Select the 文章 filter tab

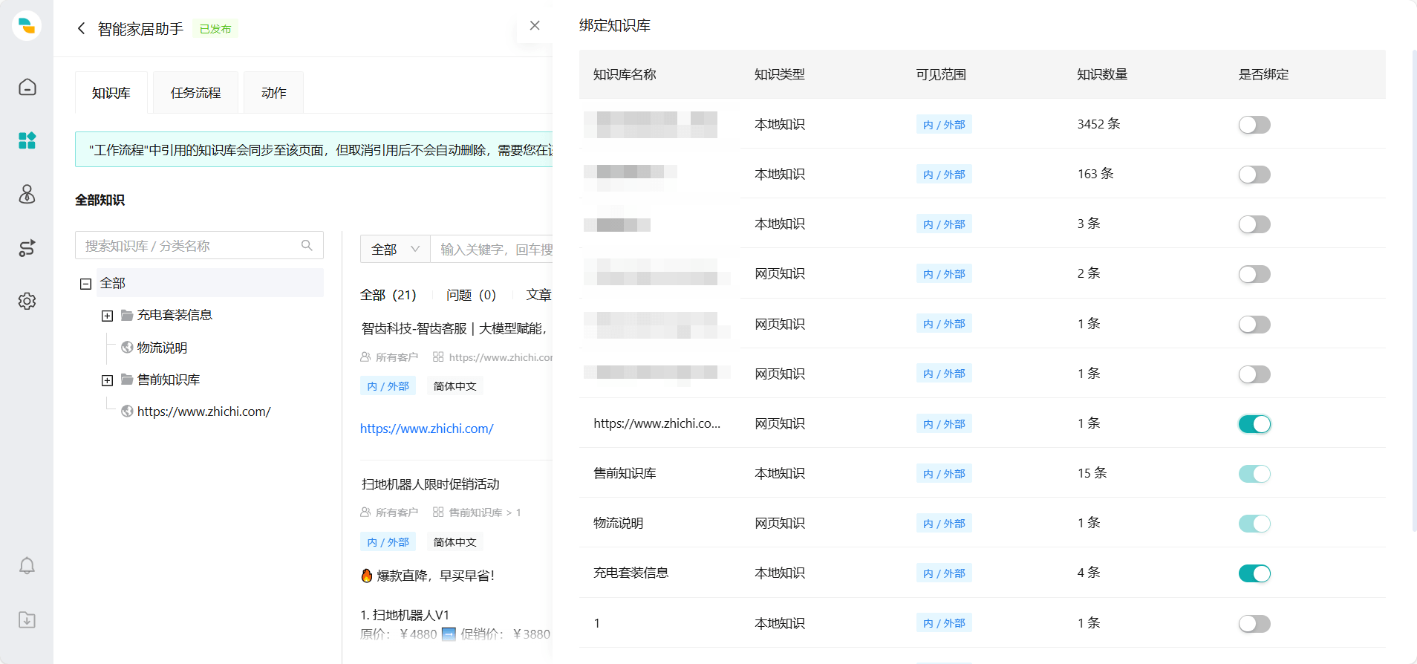tap(538, 295)
